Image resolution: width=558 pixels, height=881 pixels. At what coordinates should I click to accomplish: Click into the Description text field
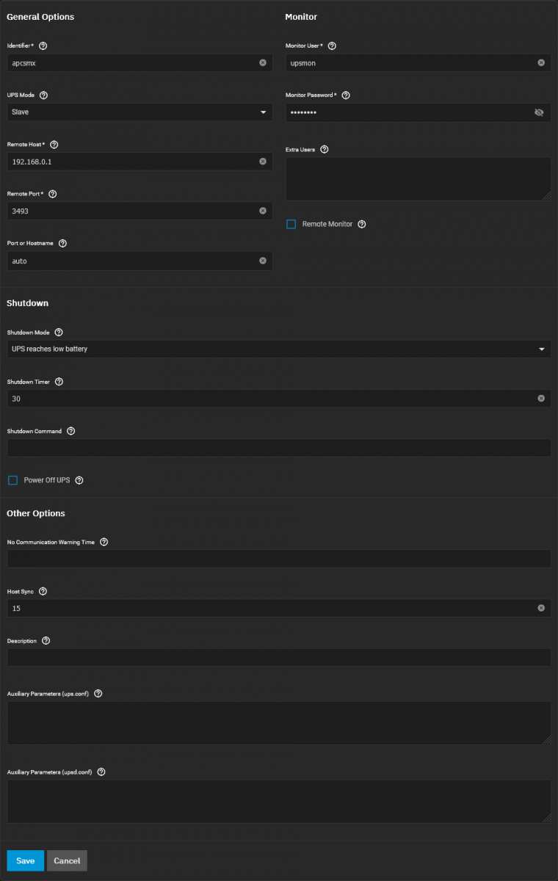click(279, 657)
